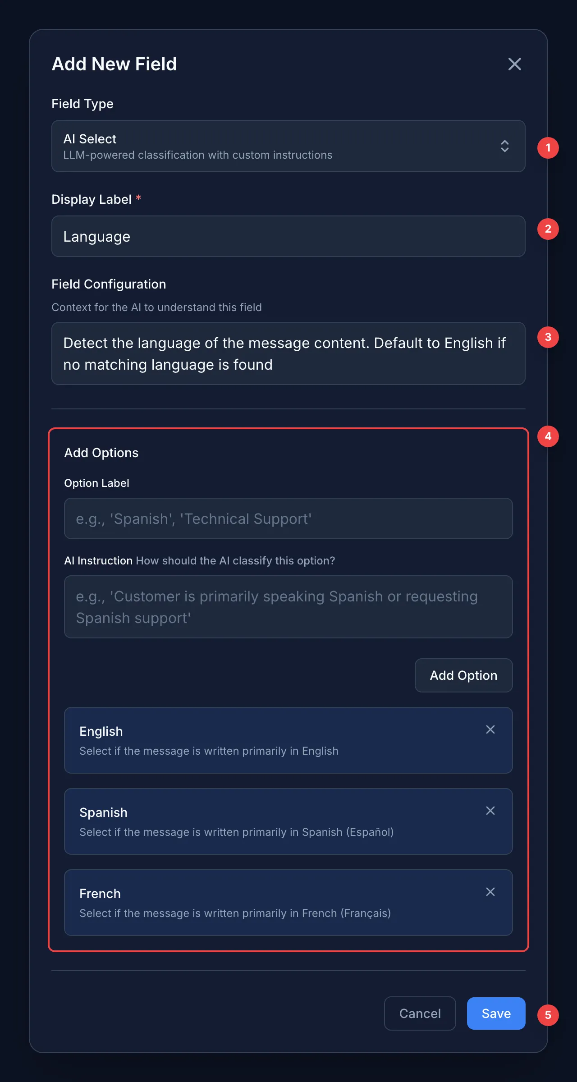
Task: Click the Option Label placeholder field
Action: point(288,518)
